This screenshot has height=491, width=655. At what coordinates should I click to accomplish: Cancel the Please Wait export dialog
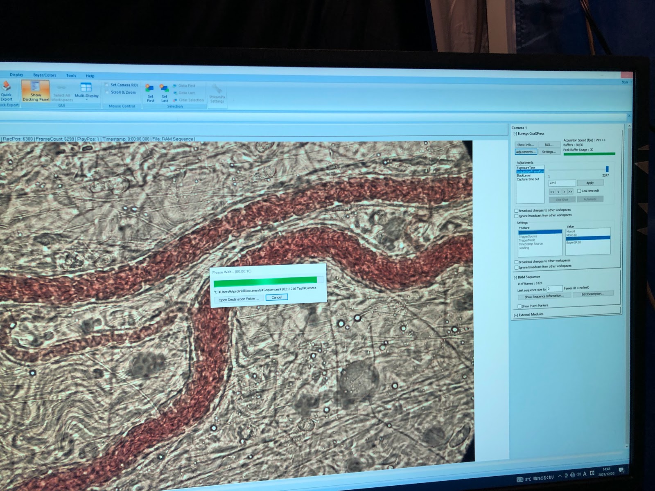[x=276, y=297]
